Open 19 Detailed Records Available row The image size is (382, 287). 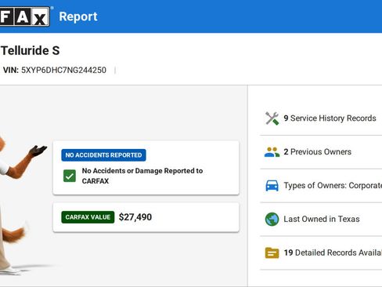[321, 252]
